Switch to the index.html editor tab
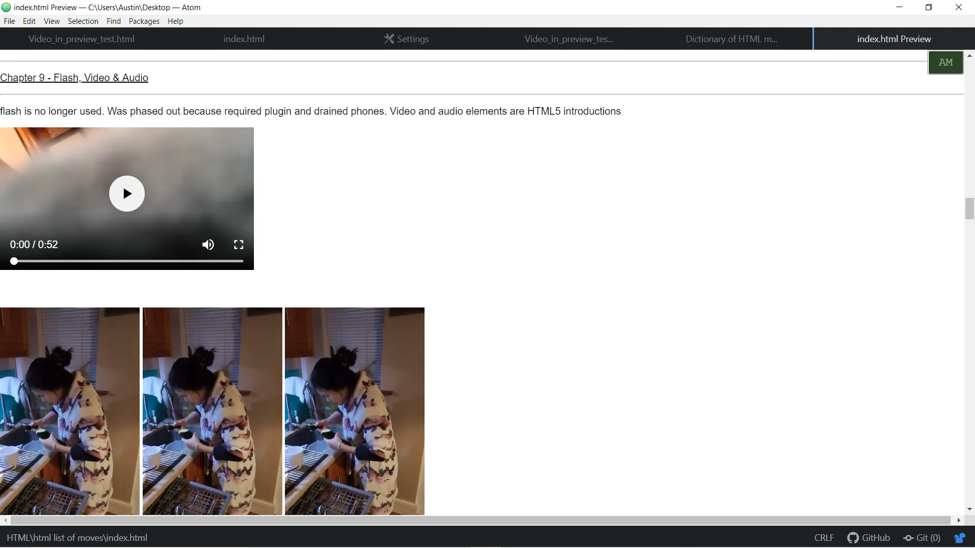The height and width of the screenshot is (548, 975). tap(244, 39)
